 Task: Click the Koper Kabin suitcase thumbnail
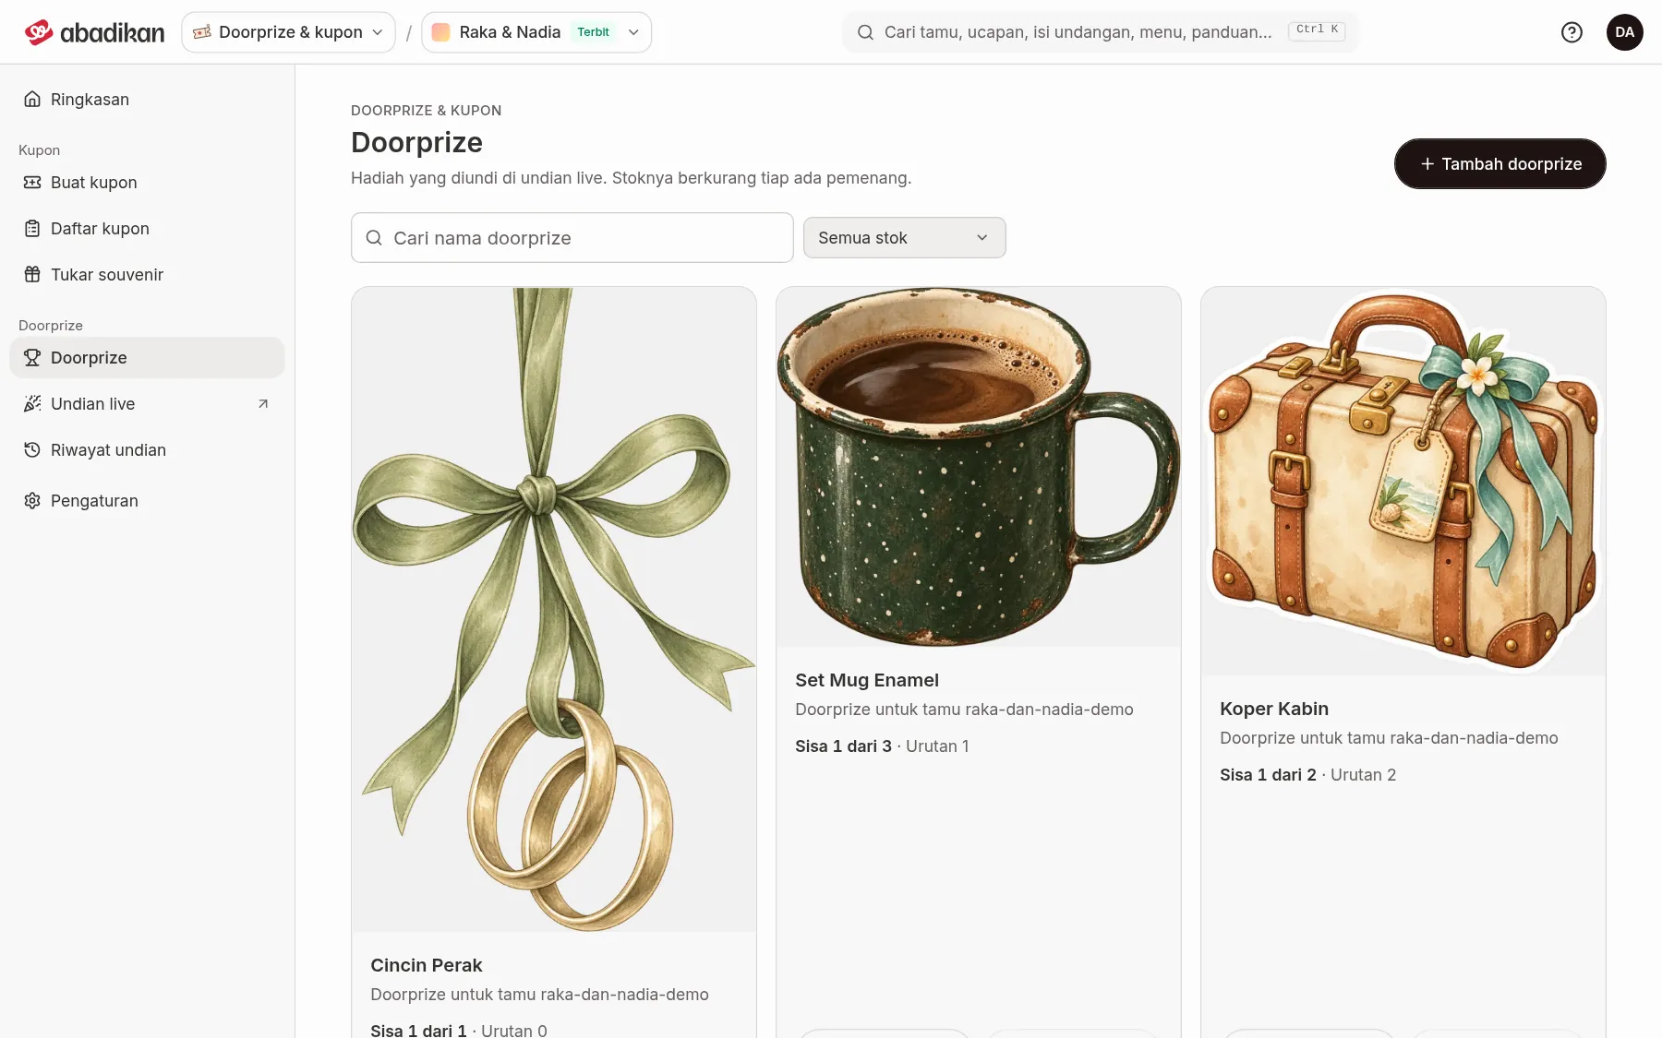tap(1403, 481)
